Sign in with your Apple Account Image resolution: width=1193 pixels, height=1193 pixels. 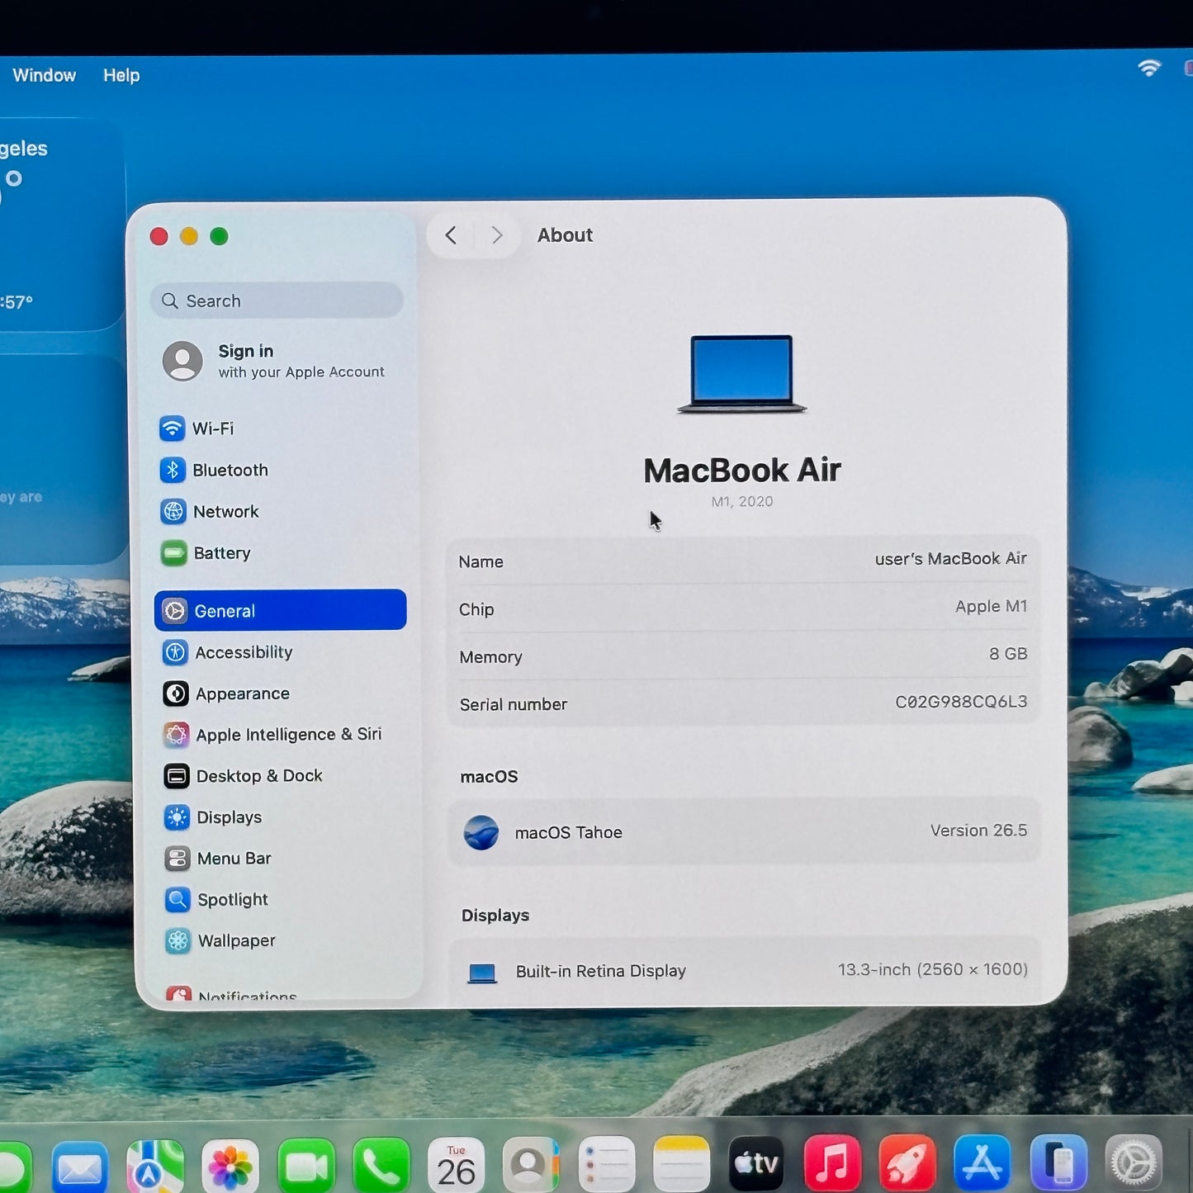275,361
